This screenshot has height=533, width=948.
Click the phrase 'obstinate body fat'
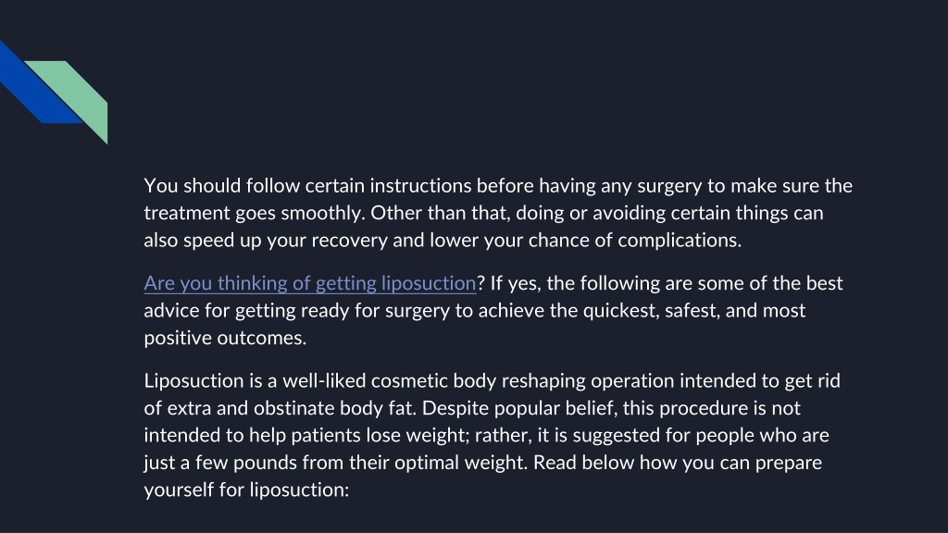coord(332,408)
